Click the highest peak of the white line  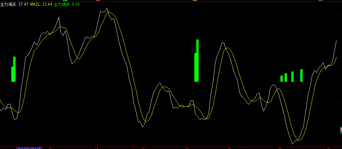pos(107,9)
